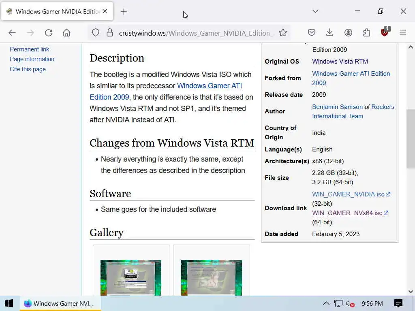
Task: Download WIN_GAMER_NVx64.iso 64-bit link
Action: 347,213
